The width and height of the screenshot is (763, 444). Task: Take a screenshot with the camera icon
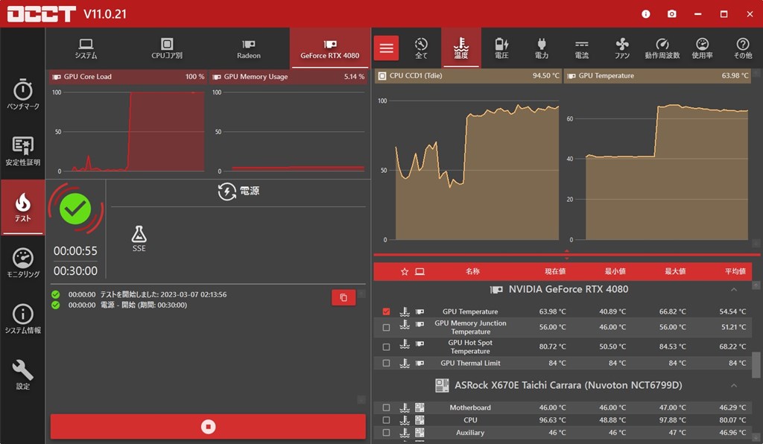[x=671, y=13]
